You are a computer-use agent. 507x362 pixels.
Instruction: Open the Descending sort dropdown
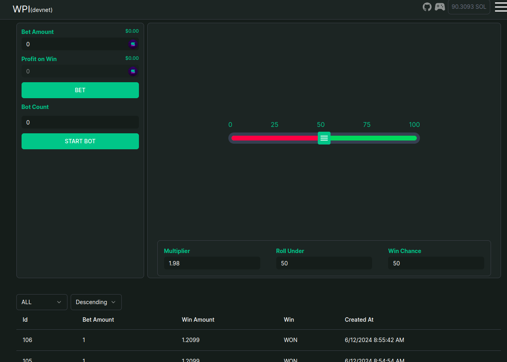coord(96,302)
